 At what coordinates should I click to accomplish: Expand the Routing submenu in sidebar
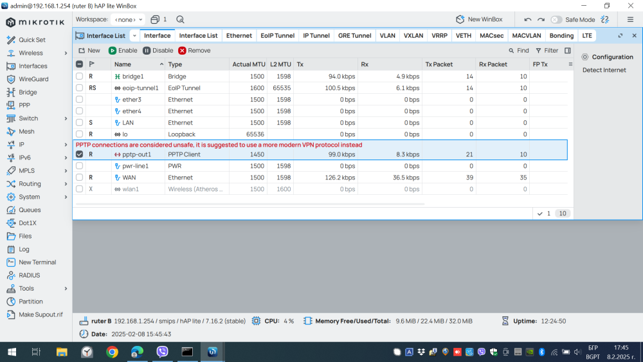[x=66, y=184]
